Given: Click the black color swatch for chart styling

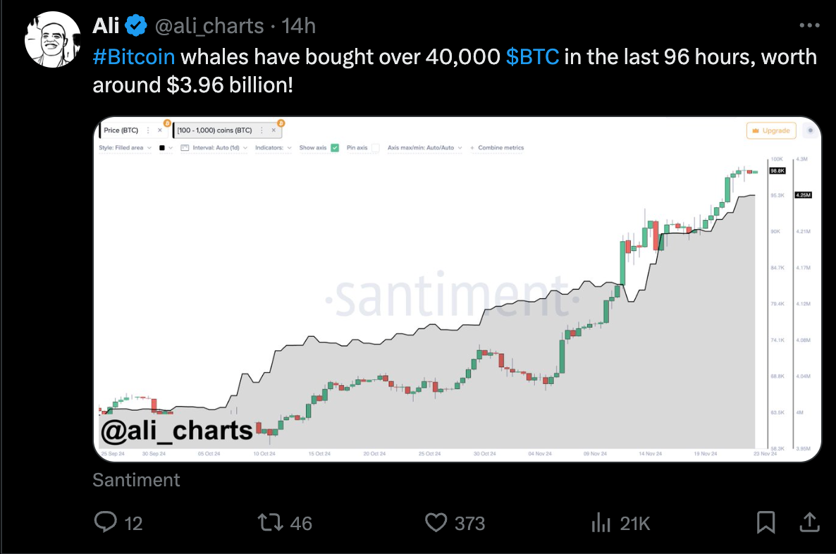Looking at the screenshot, I should pos(162,147).
